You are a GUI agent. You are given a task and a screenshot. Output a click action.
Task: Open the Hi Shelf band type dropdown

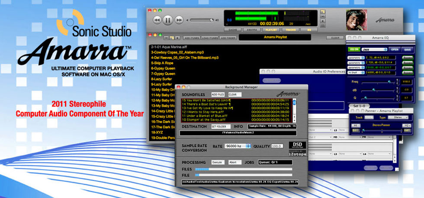(x=356, y=73)
